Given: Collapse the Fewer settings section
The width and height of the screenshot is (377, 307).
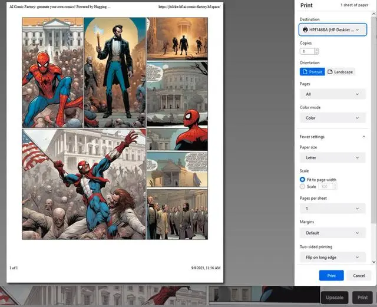Looking at the screenshot, I should point(332,137).
